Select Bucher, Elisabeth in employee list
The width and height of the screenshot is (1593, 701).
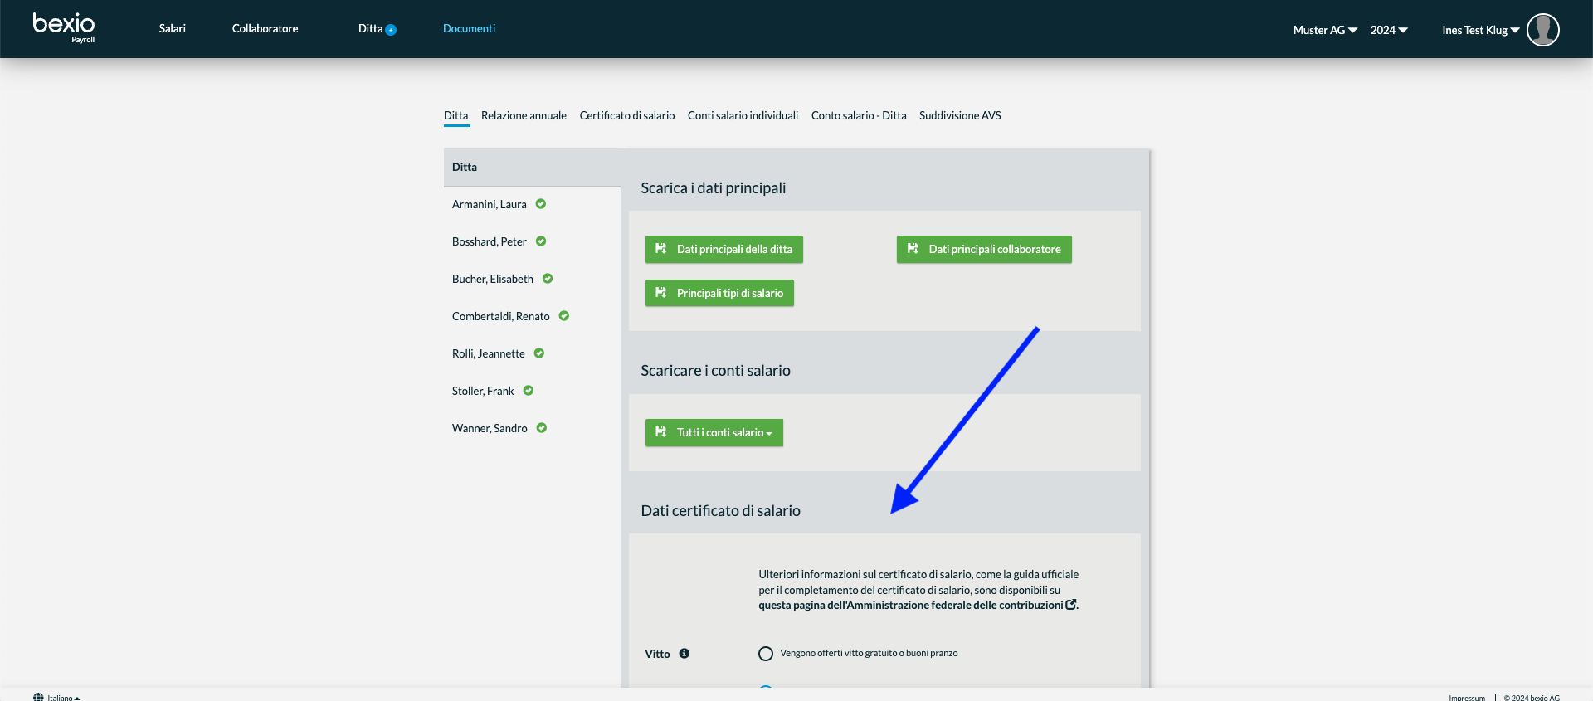(x=493, y=279)
